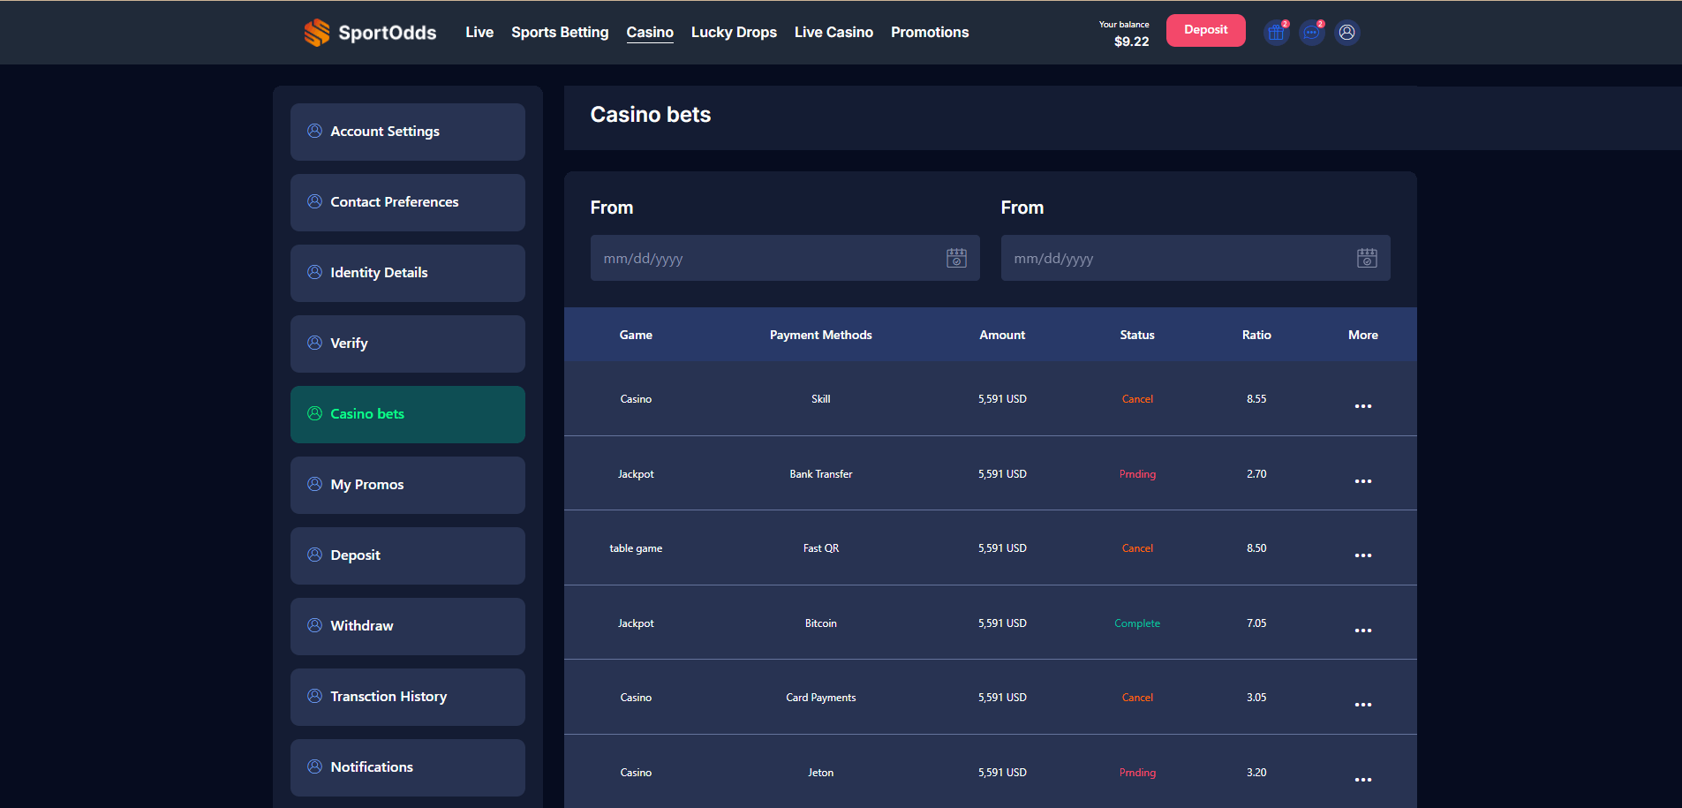Open the gift rewards icon

(x=1276, y=33)
